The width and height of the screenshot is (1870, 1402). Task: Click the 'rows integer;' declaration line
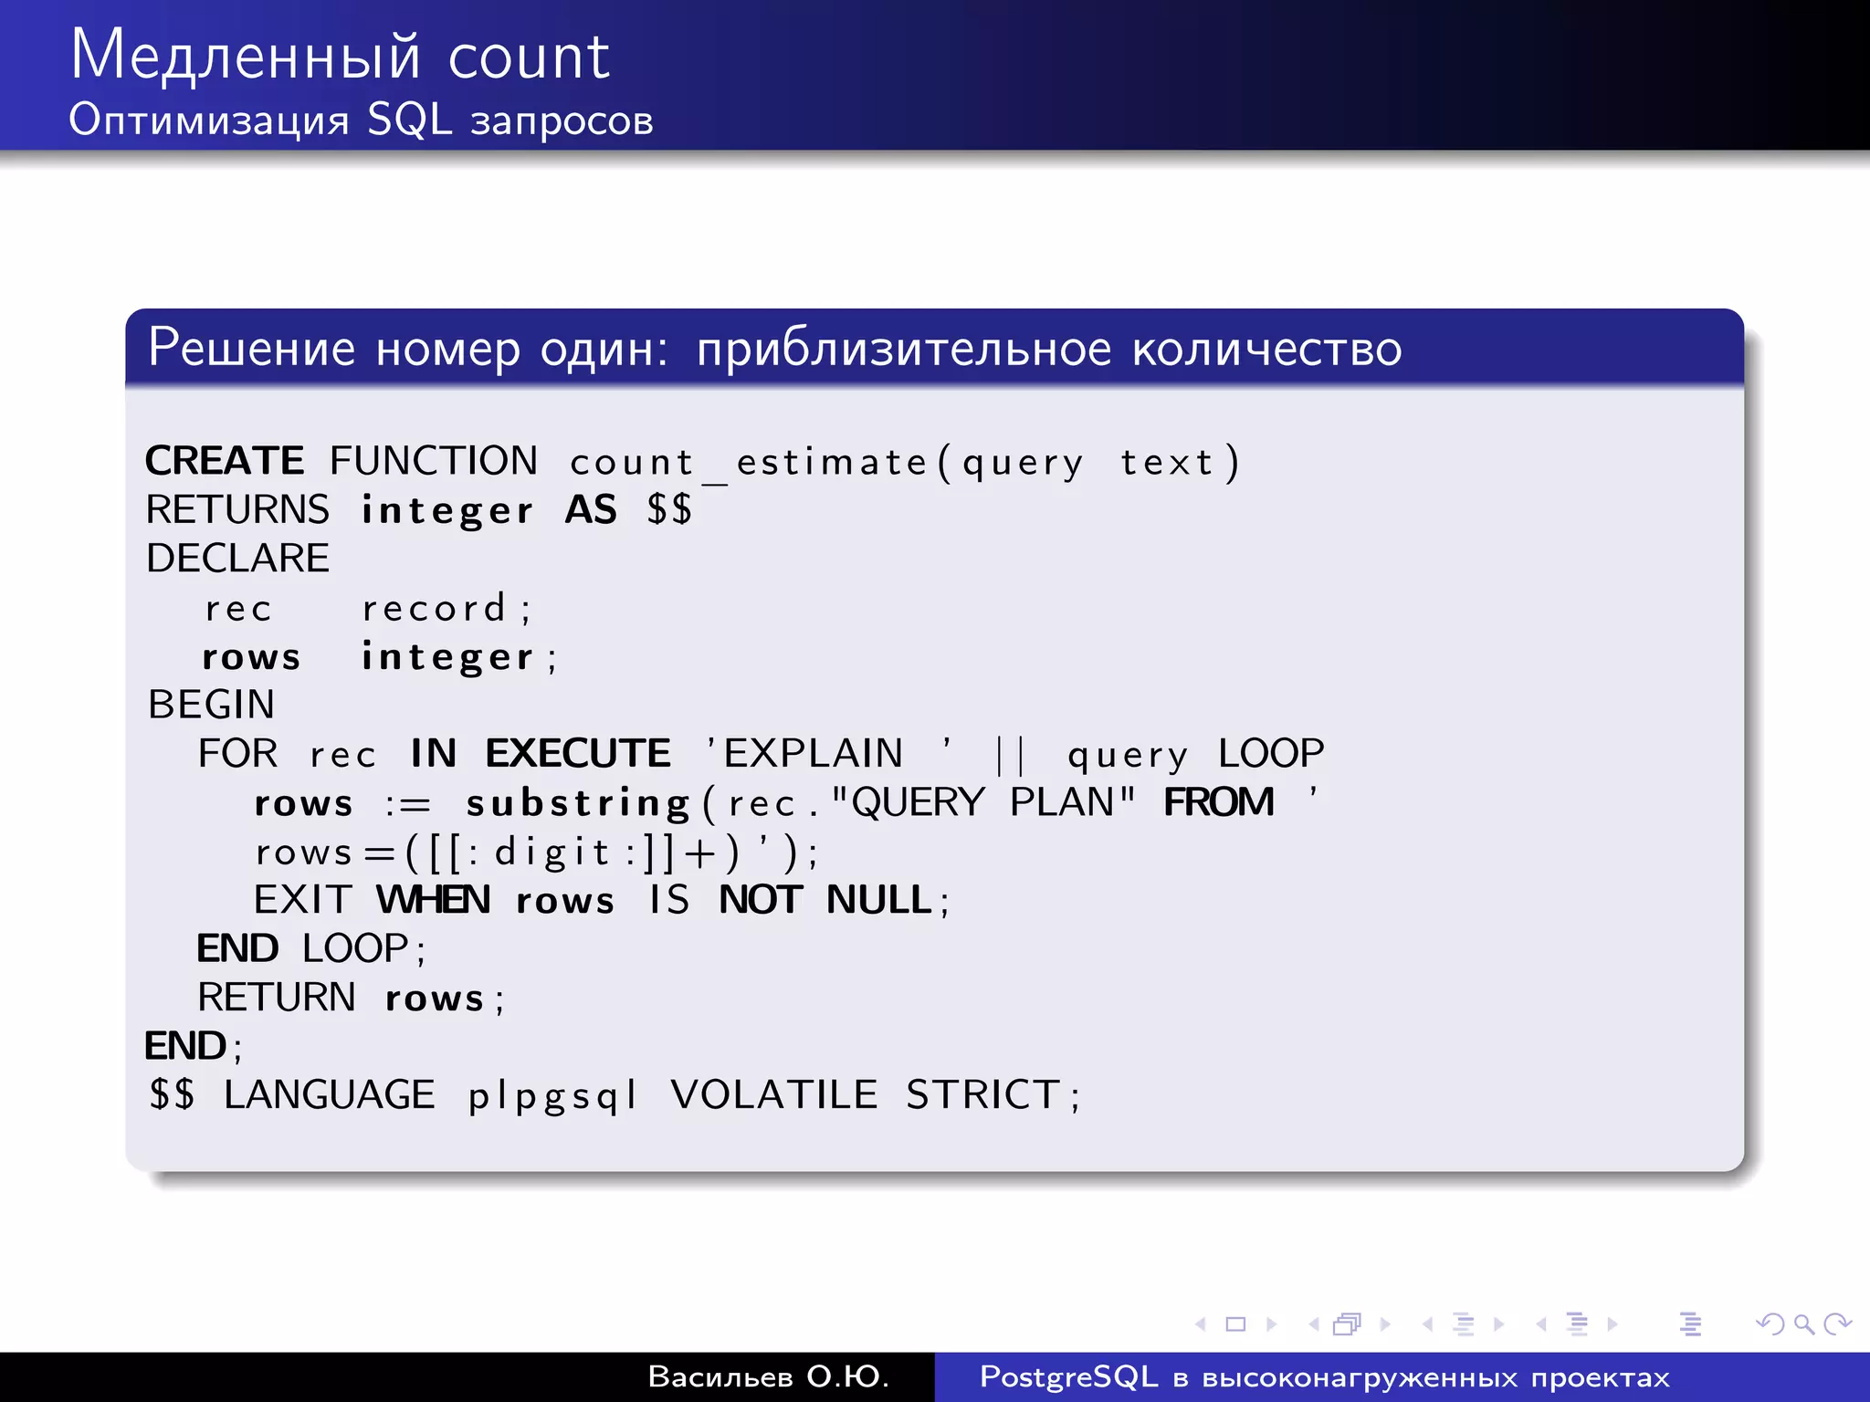point(379,657)
